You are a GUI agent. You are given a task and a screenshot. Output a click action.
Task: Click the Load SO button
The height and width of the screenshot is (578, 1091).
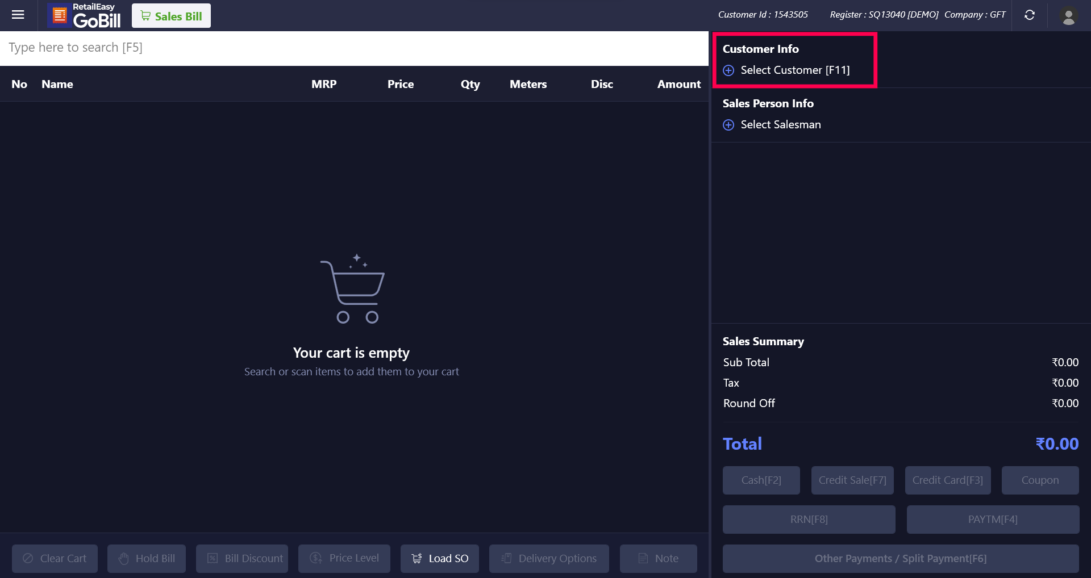pyautogui.click(x=440, y=559)
